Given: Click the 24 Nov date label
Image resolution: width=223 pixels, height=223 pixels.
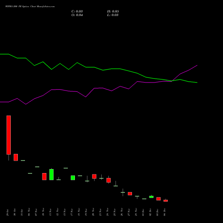Looking at the screenshot, I should pos(107,212).
